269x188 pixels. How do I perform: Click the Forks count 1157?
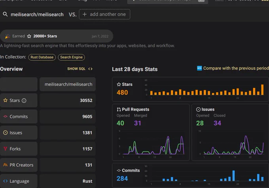click(87, 149)
